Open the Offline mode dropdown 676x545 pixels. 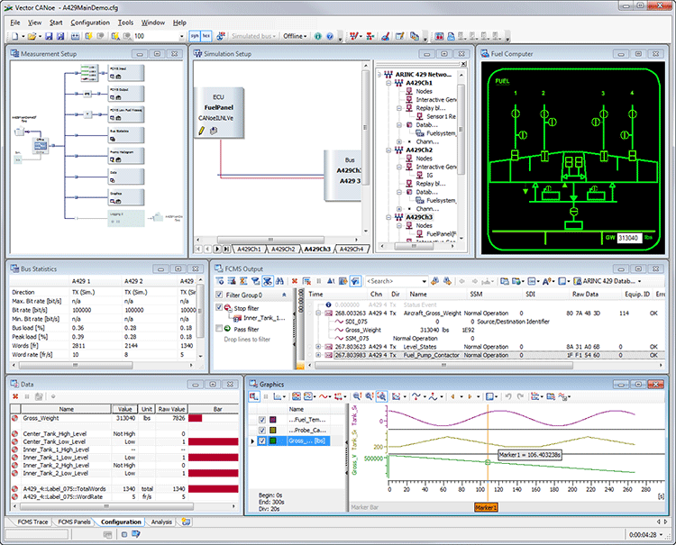(x=294, y=36)
